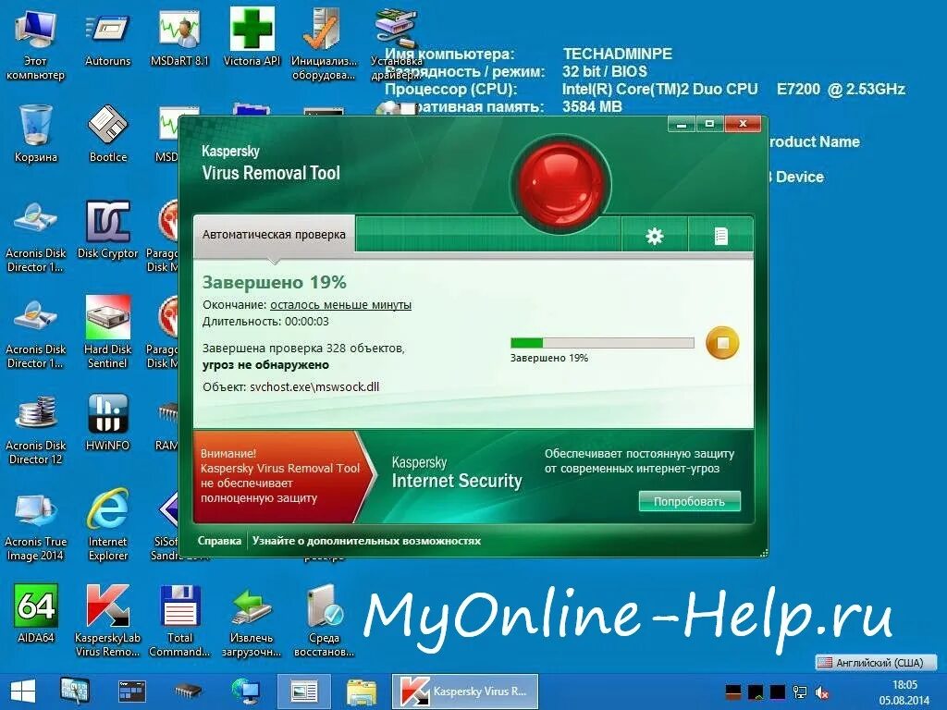The image size is (947, 710).
Task: Open the Справка link
Action: [x=219, y=541]
